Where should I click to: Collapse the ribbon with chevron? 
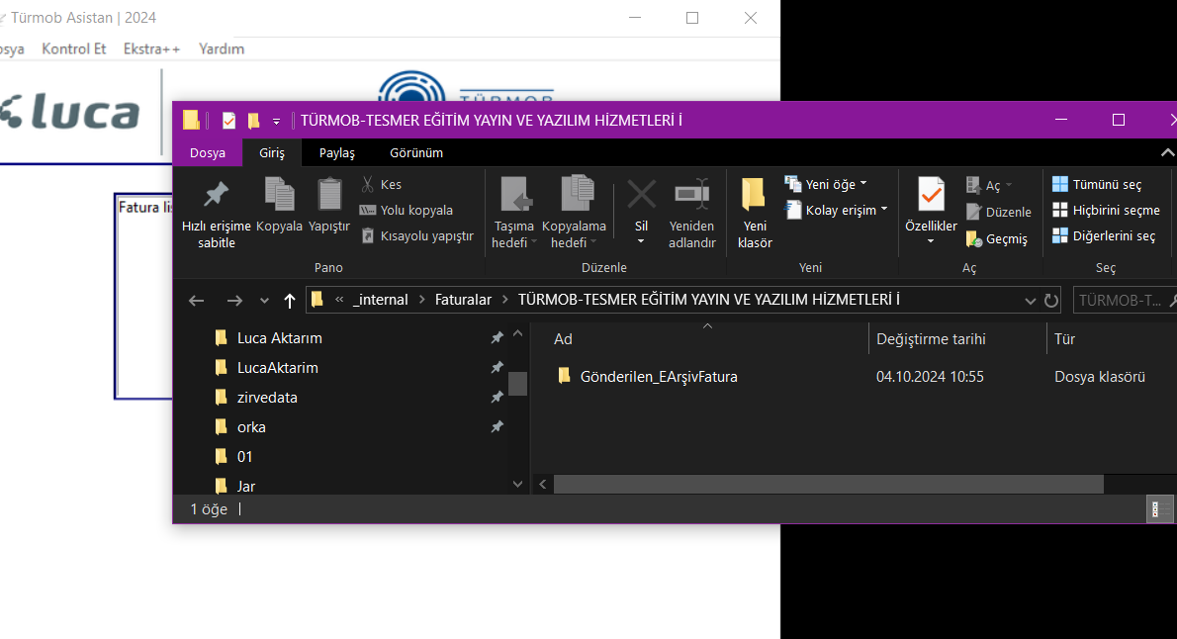[x=1167, y=152]
